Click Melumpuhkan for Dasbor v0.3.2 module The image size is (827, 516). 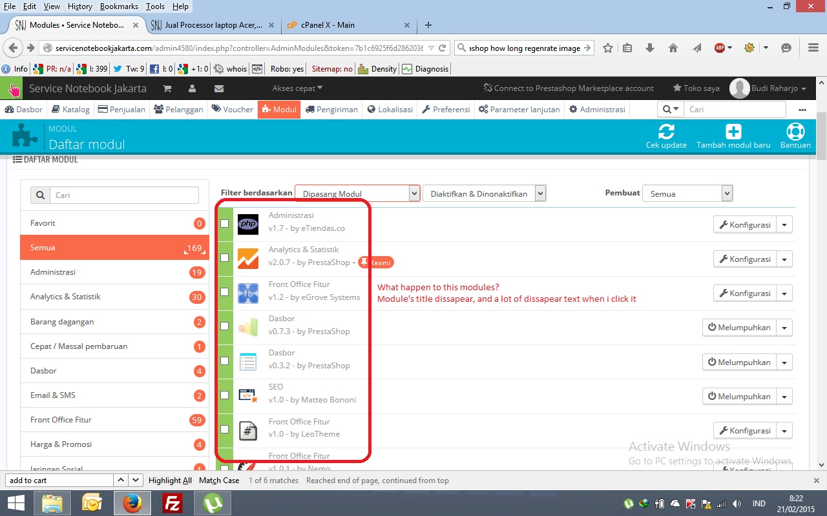pos(739,362)
